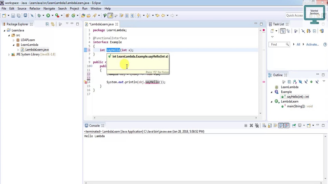Screen dimensions: 328x184
Task: Click Pin Console icon
Action: [x=294, y=125]
